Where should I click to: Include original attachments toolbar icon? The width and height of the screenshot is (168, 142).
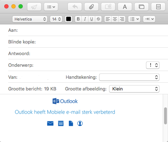tap(108, 7)
